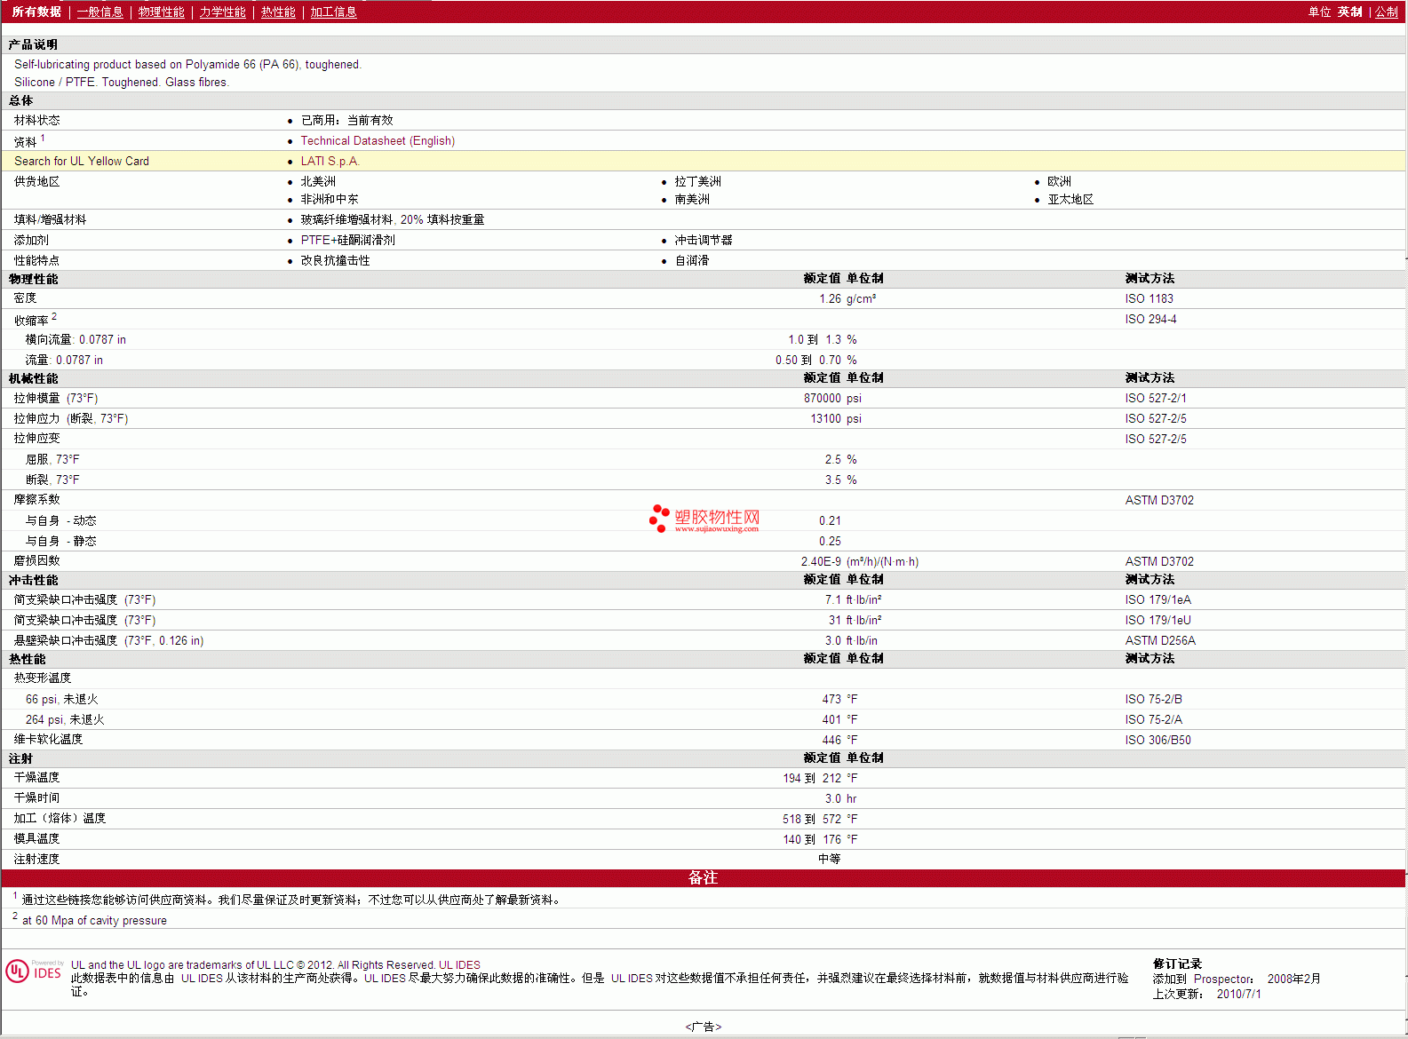Viewport: 1408px width, 1039px height.
Task: Select 英制 units option
Action: tap(1349, 12)
